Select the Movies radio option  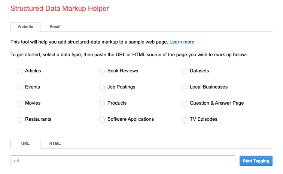click(20, 103)
